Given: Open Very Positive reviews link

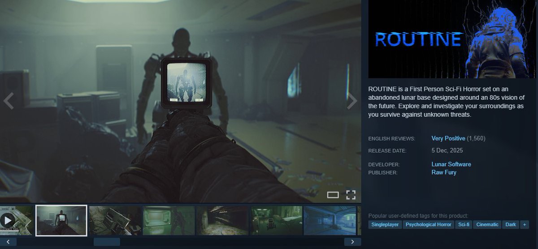Looking at the screenshot, I should [x=448, y=138].
